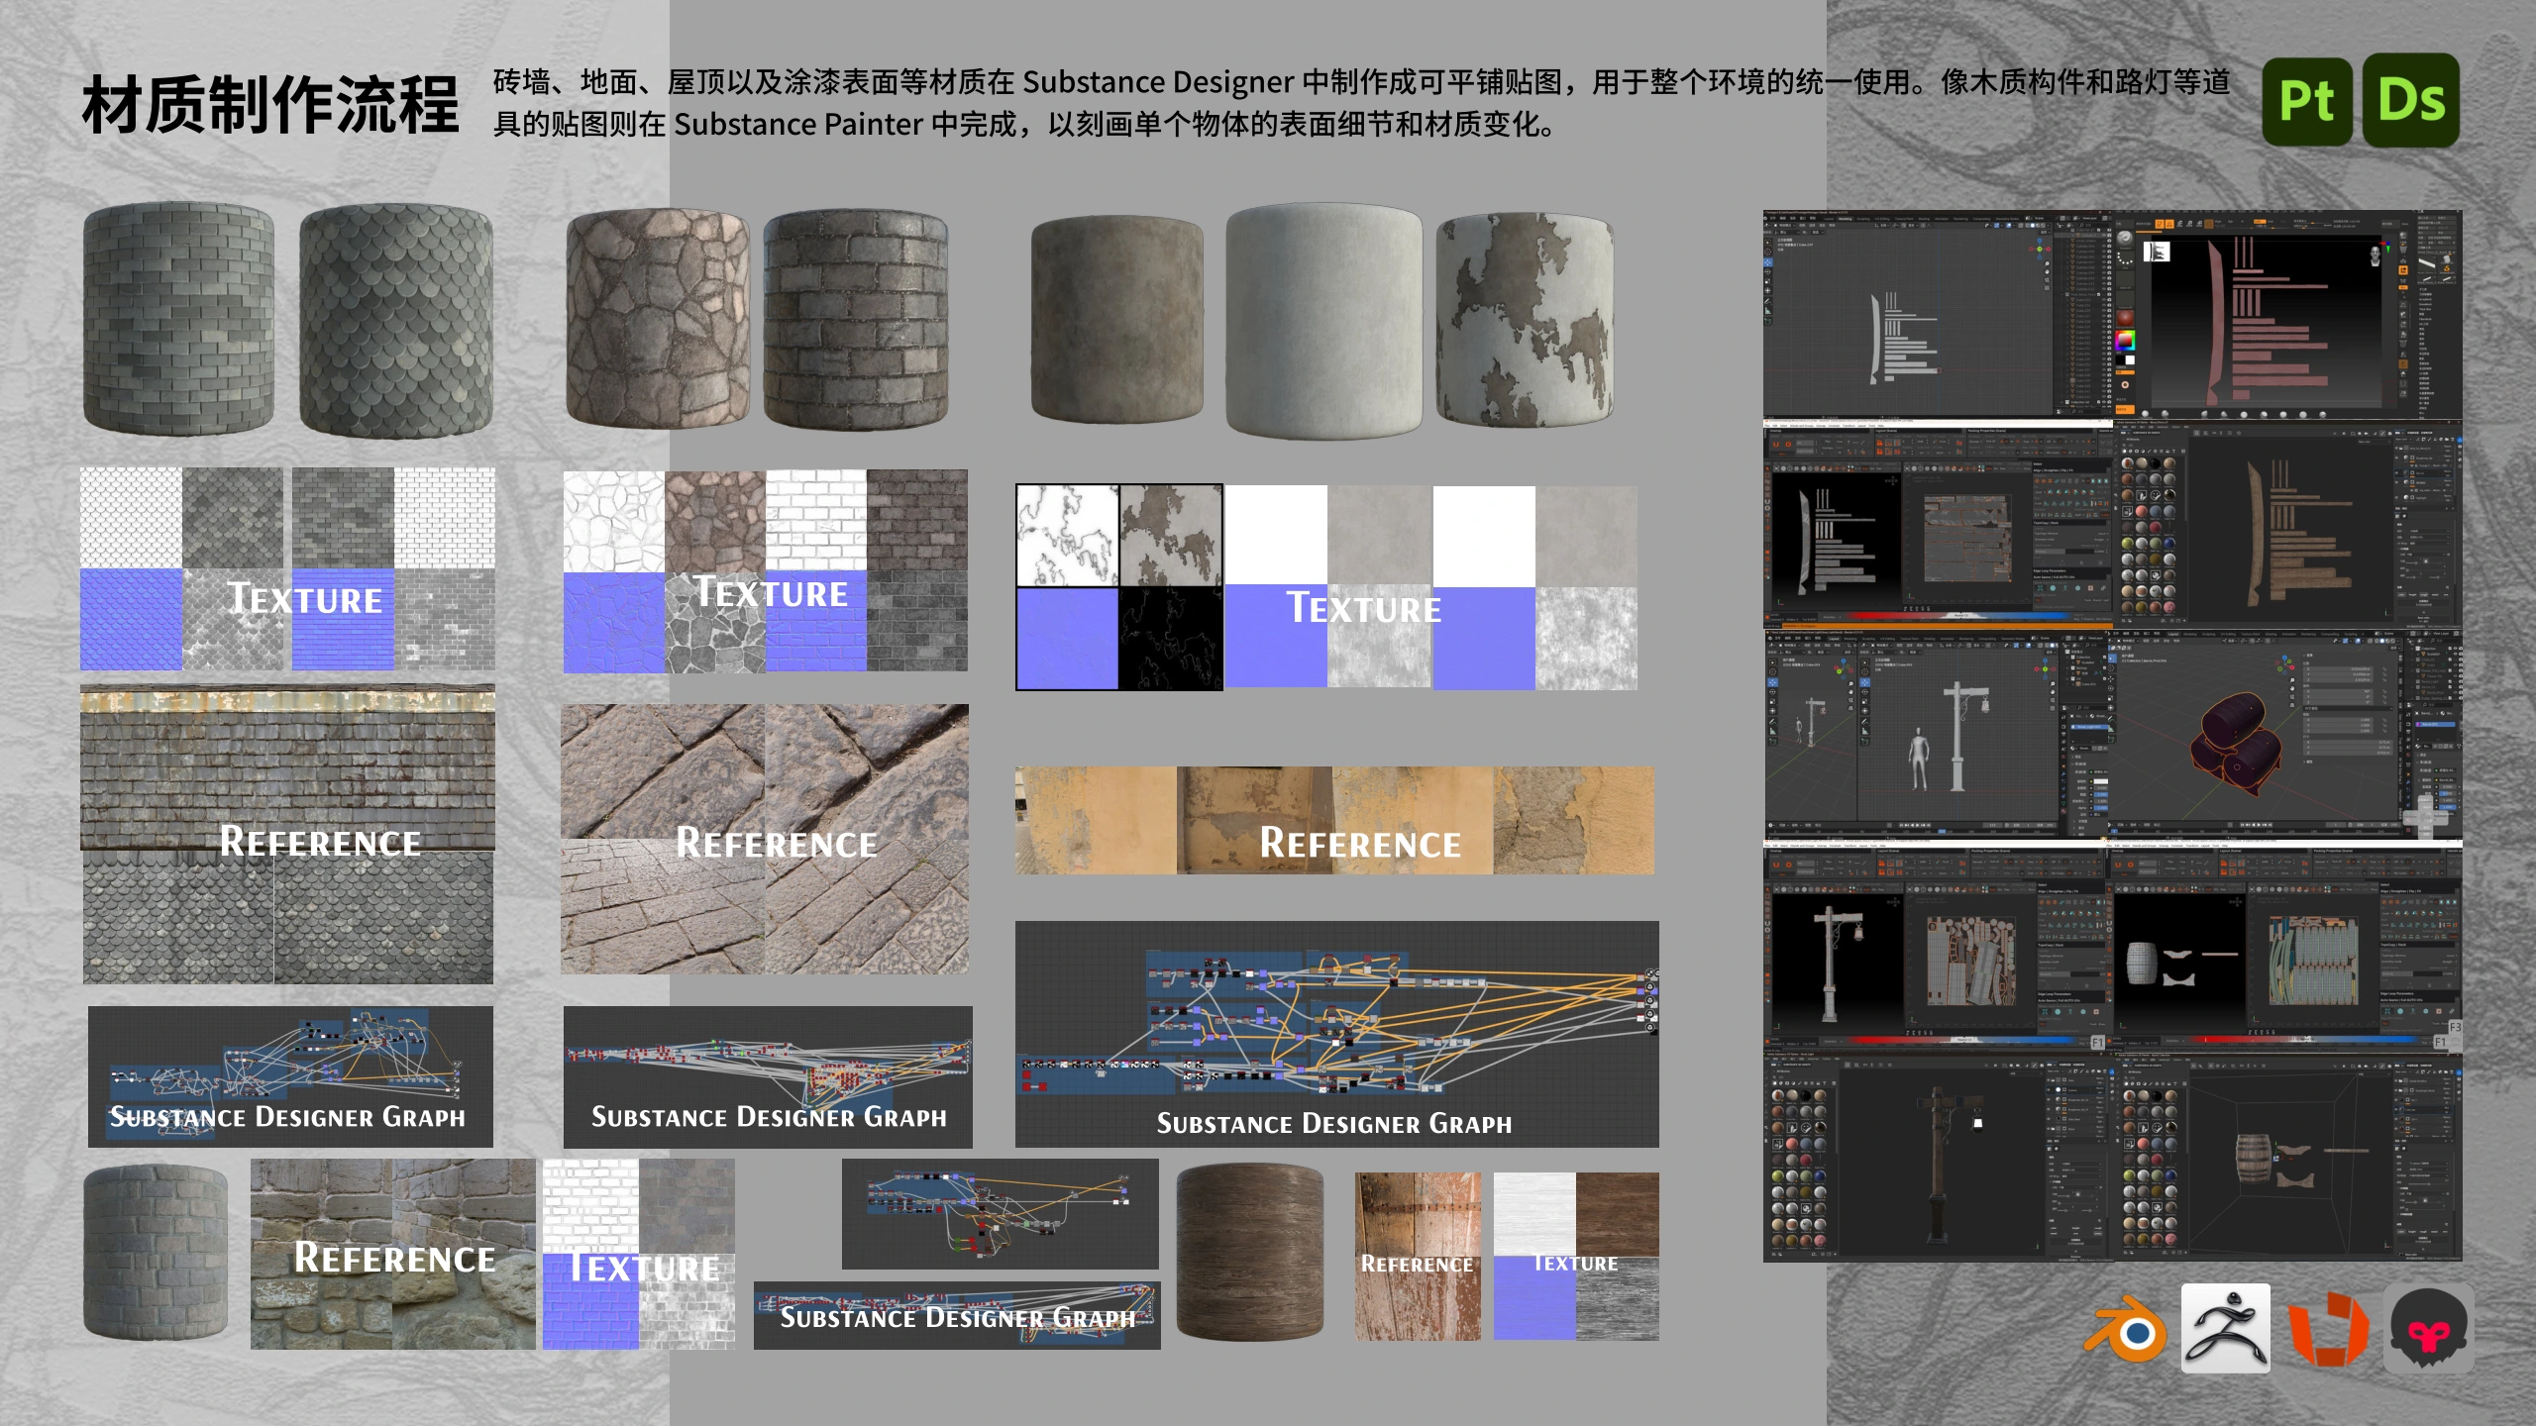The image size is (2536, 1426).
Task: Click the cobblestone material cylinder preview
Action: coord(658,318)
